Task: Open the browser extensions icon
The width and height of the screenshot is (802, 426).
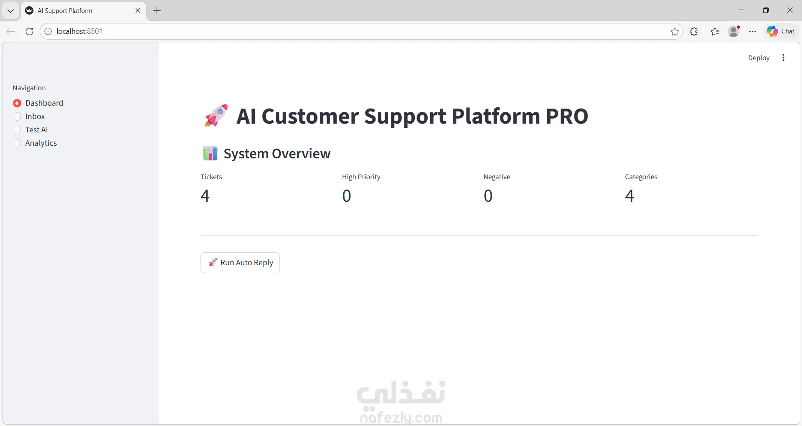Action: pos(694,31)
